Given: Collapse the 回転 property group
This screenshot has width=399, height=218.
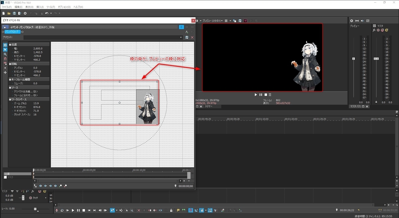Looking at the screenshot, I should click(x=10, y=63).
